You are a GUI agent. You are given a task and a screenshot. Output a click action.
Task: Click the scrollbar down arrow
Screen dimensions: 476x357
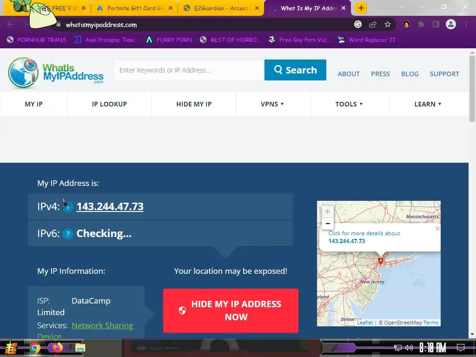(x=472, y=335)
